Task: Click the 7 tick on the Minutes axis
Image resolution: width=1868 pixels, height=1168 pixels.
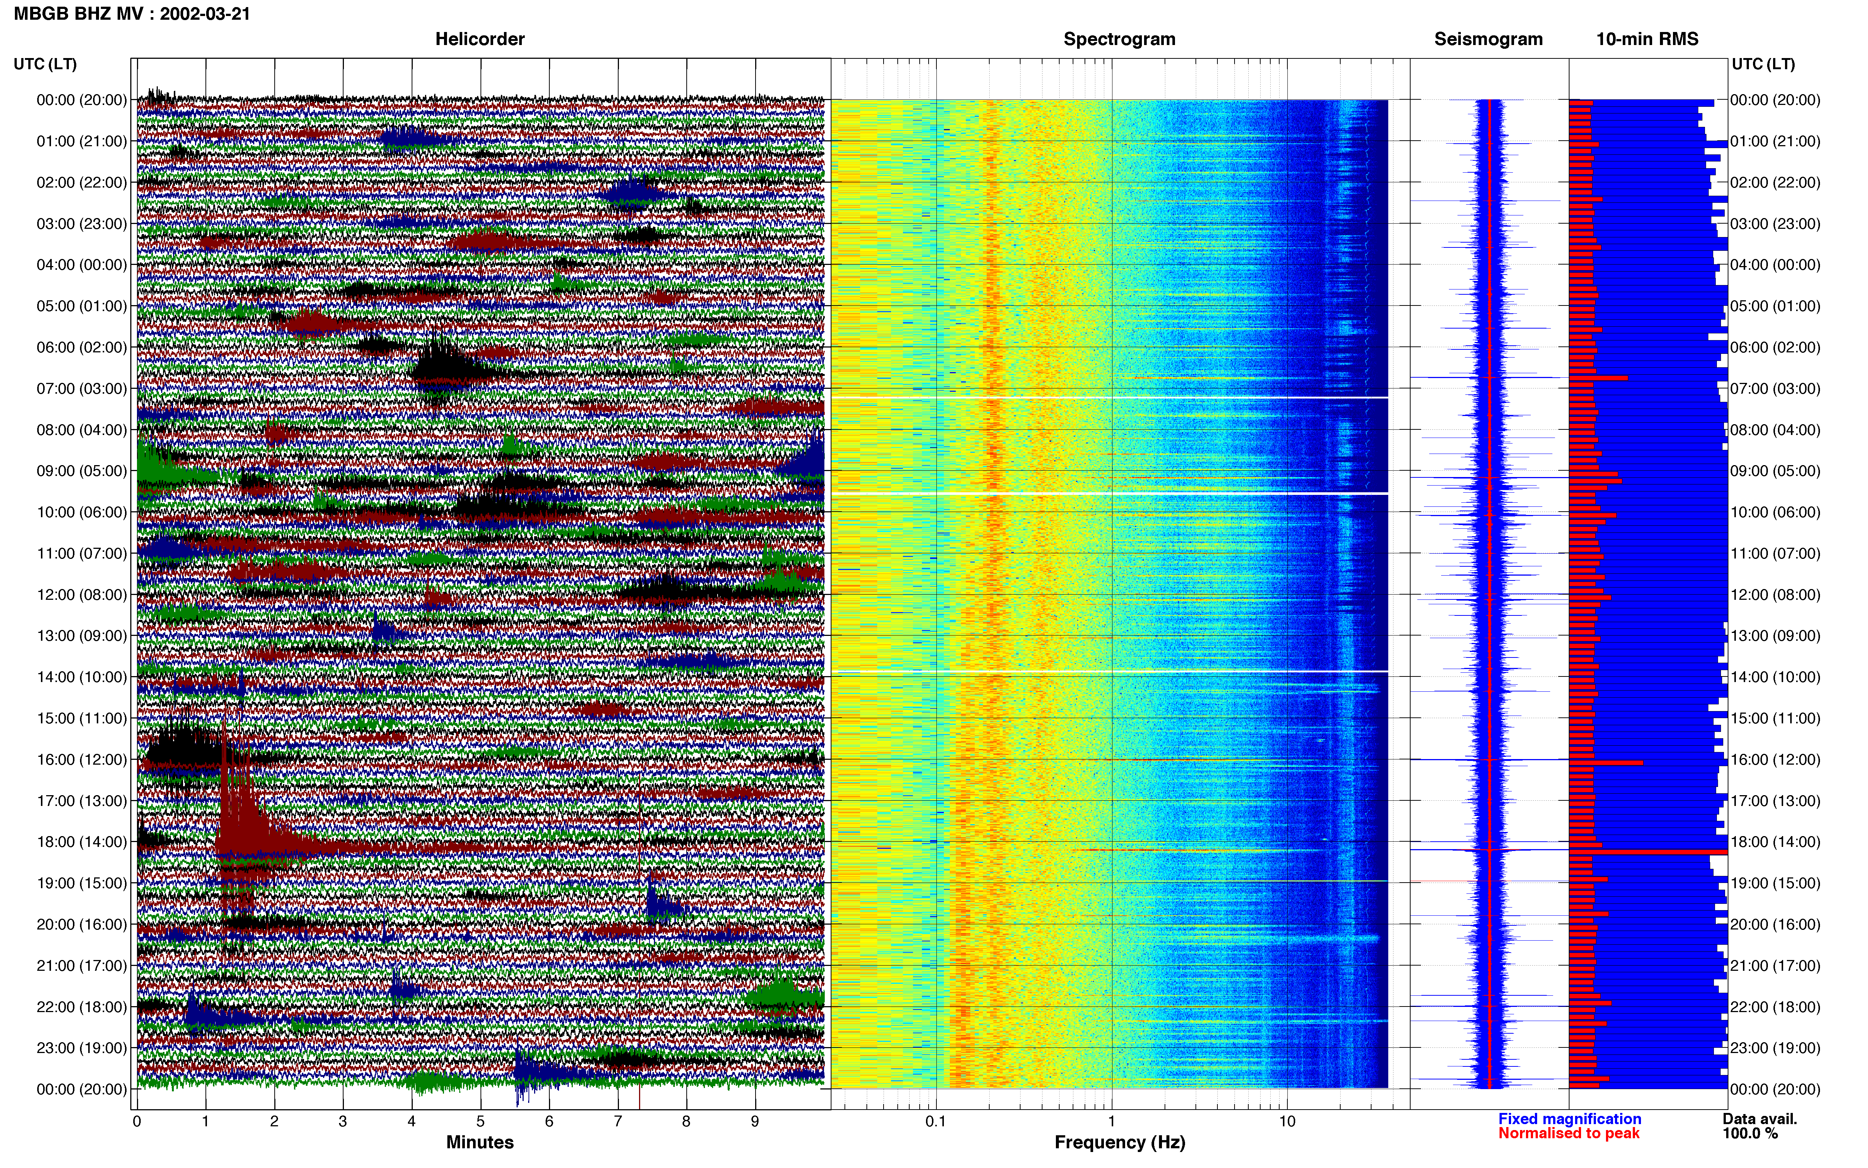Action: tap(618, 1121)
